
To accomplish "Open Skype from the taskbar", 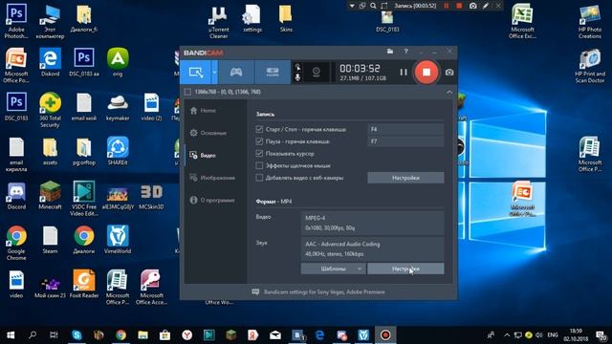I will (x=76, y=335).
